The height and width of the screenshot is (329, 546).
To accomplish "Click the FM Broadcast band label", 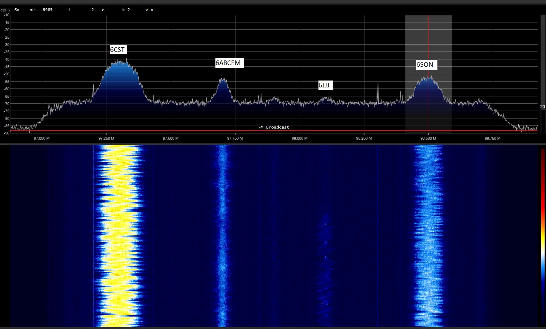I will 274,127.
